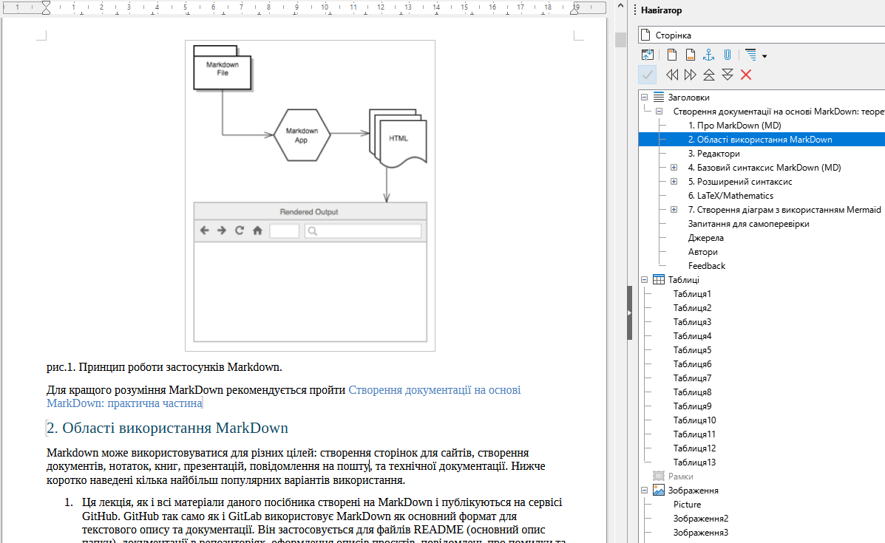Screen dimensions: 885x543
Task: Click the Створення документації hyperlink in document
Action: pos(434,389)
